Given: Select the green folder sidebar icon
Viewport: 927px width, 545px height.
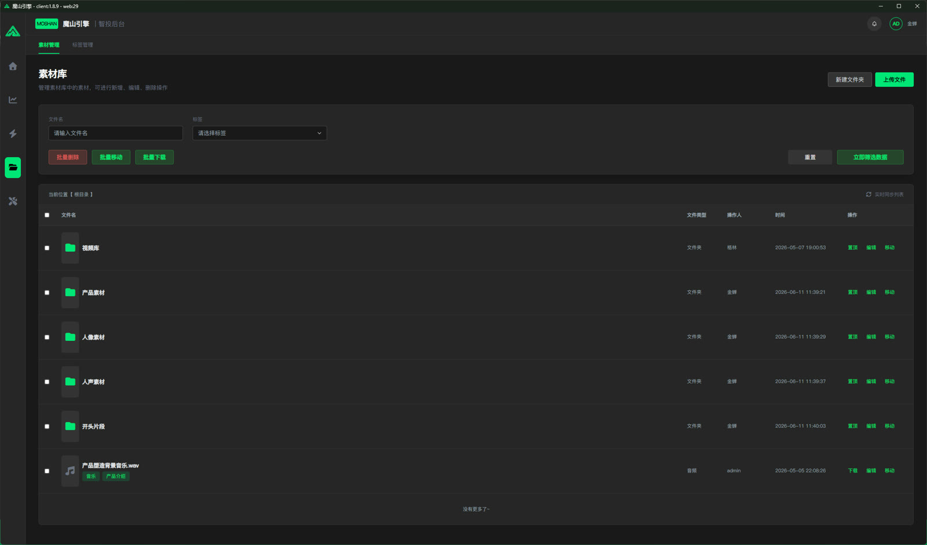Looking at the screenshot, I should (x=13, y=168).
